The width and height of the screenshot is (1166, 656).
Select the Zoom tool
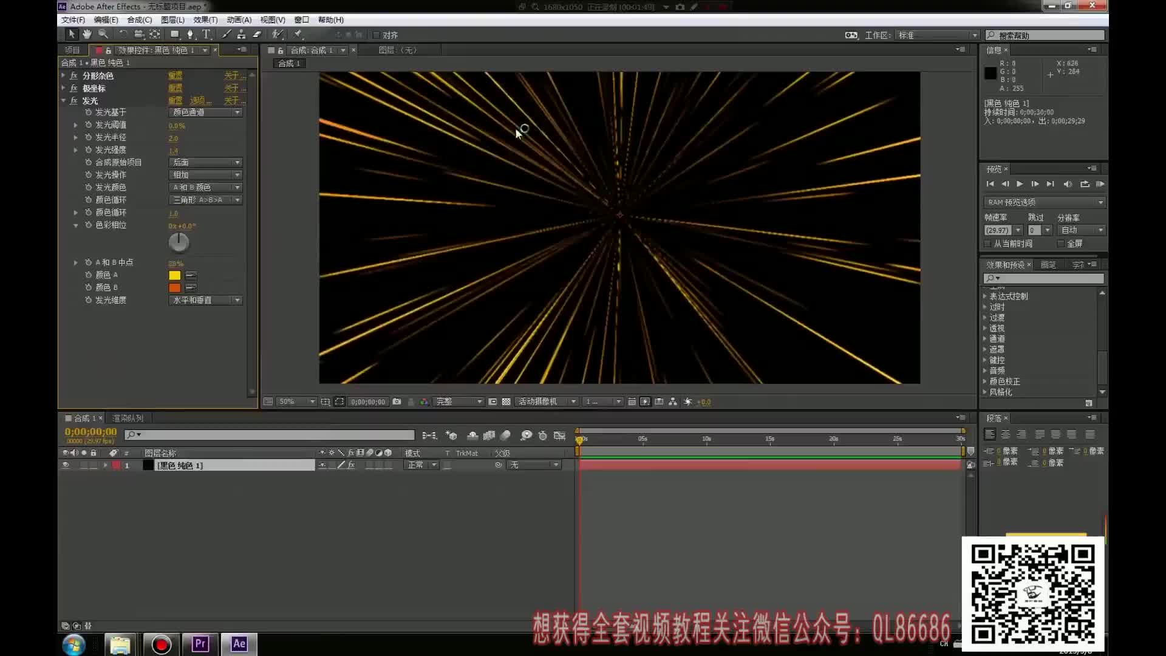[103, 35]
